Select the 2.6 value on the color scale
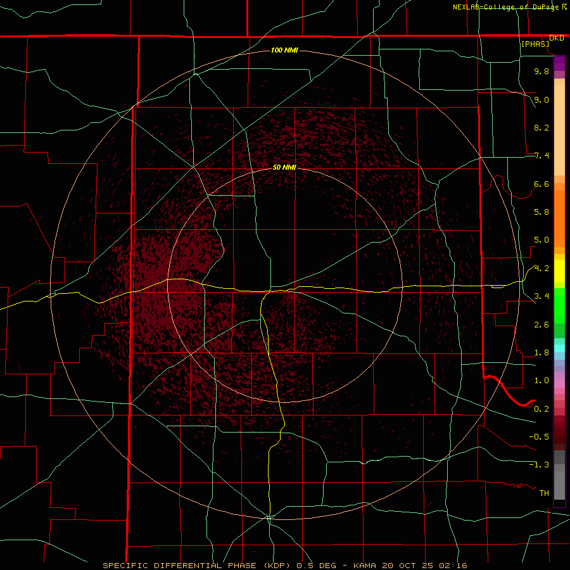This screenshot has height=570, width=570. pyautogui.click(x=541, y=324)
